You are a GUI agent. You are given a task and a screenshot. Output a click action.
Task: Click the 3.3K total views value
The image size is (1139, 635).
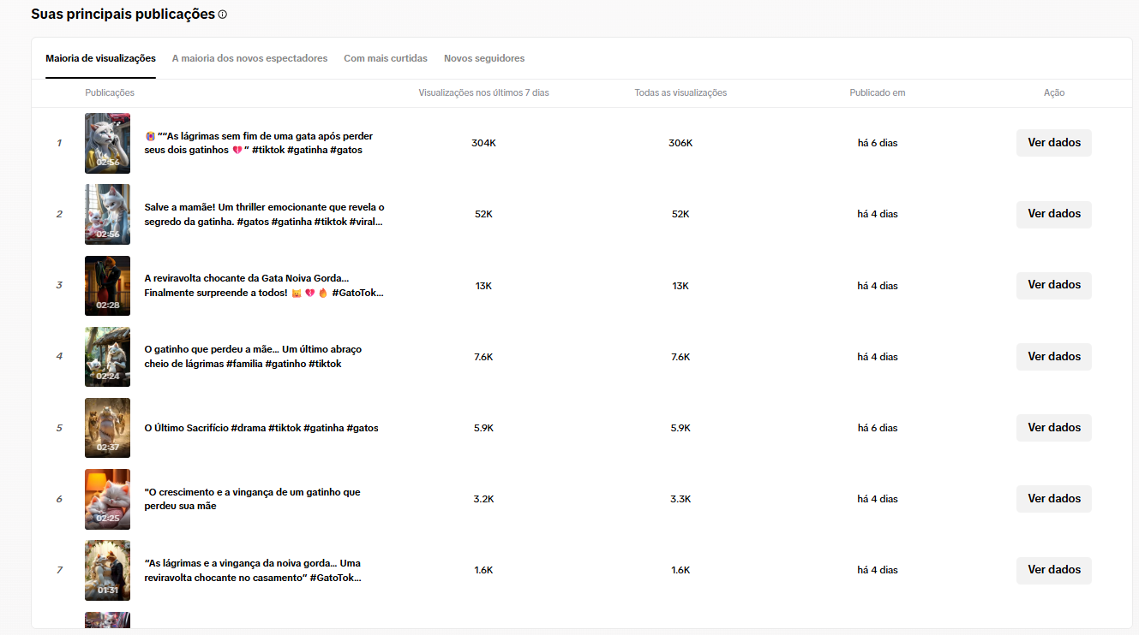680,498
